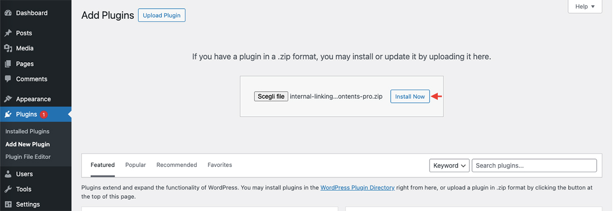Open the WordPress Plugin Directory link
613x211 pixels.
(358, 188)
